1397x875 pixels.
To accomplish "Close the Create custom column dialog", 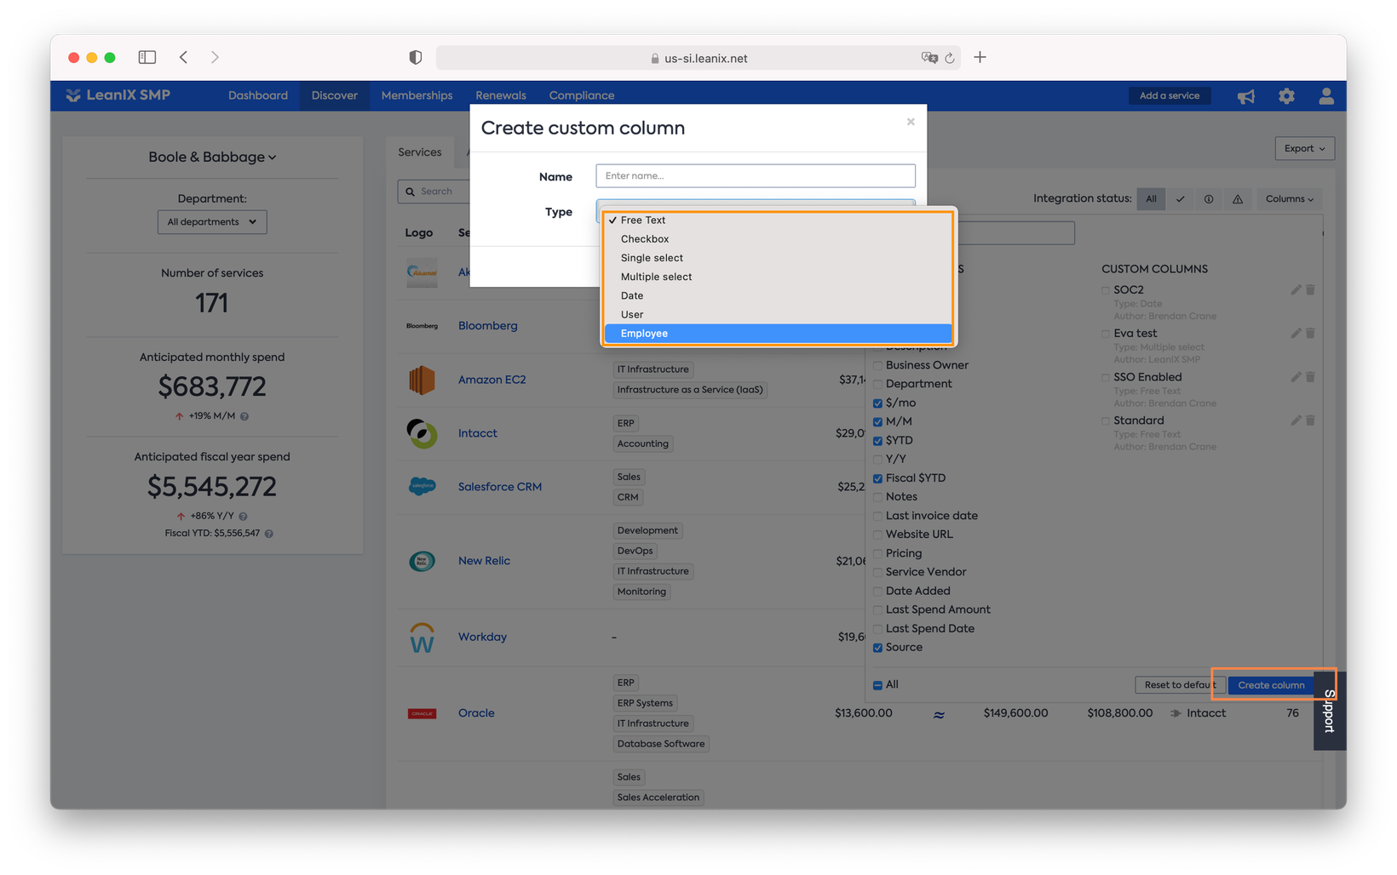I will pos(911,122).
